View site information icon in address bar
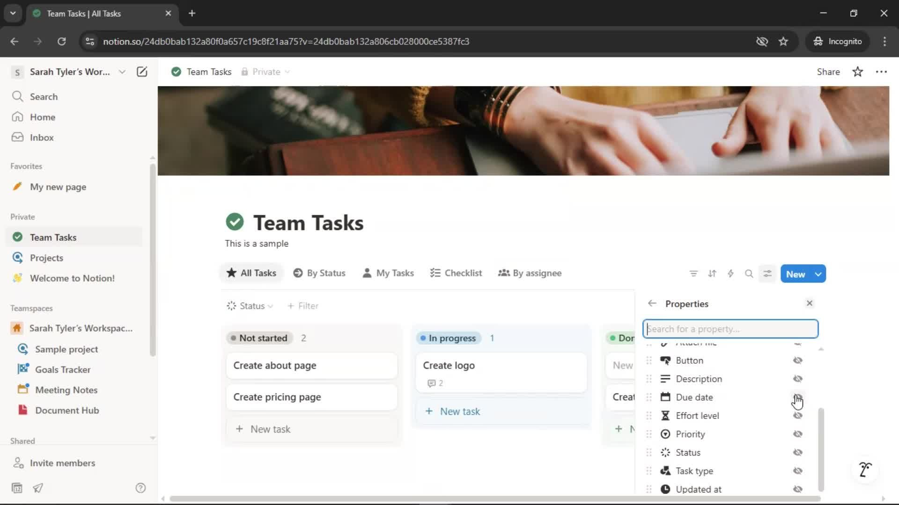Viewport: 899px width, 505px height. pyautogui.click(x=90, y=41)
